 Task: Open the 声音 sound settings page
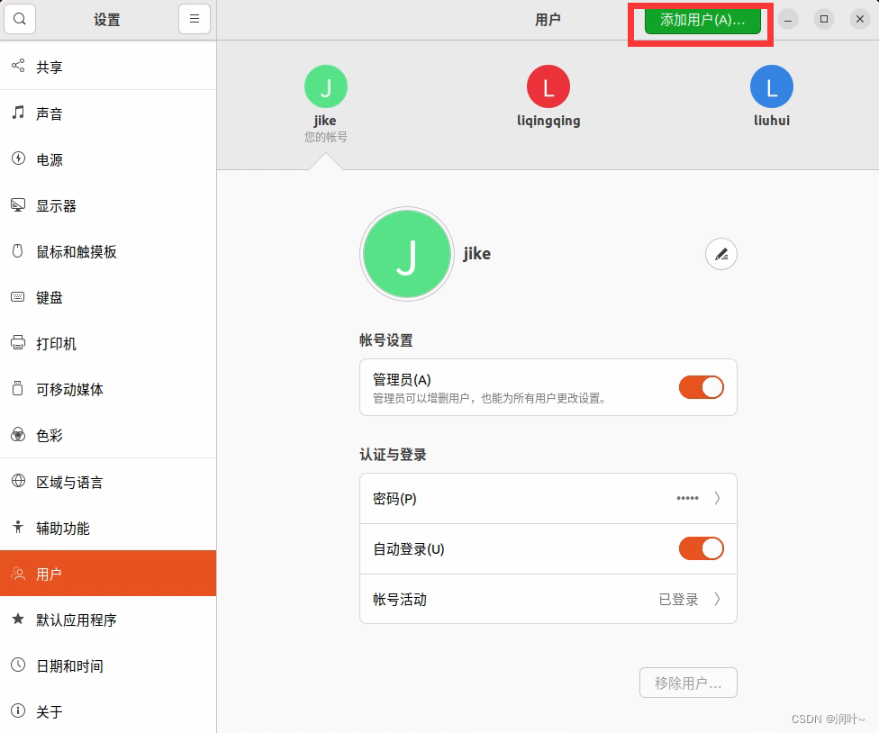click(x=108, y=113)
